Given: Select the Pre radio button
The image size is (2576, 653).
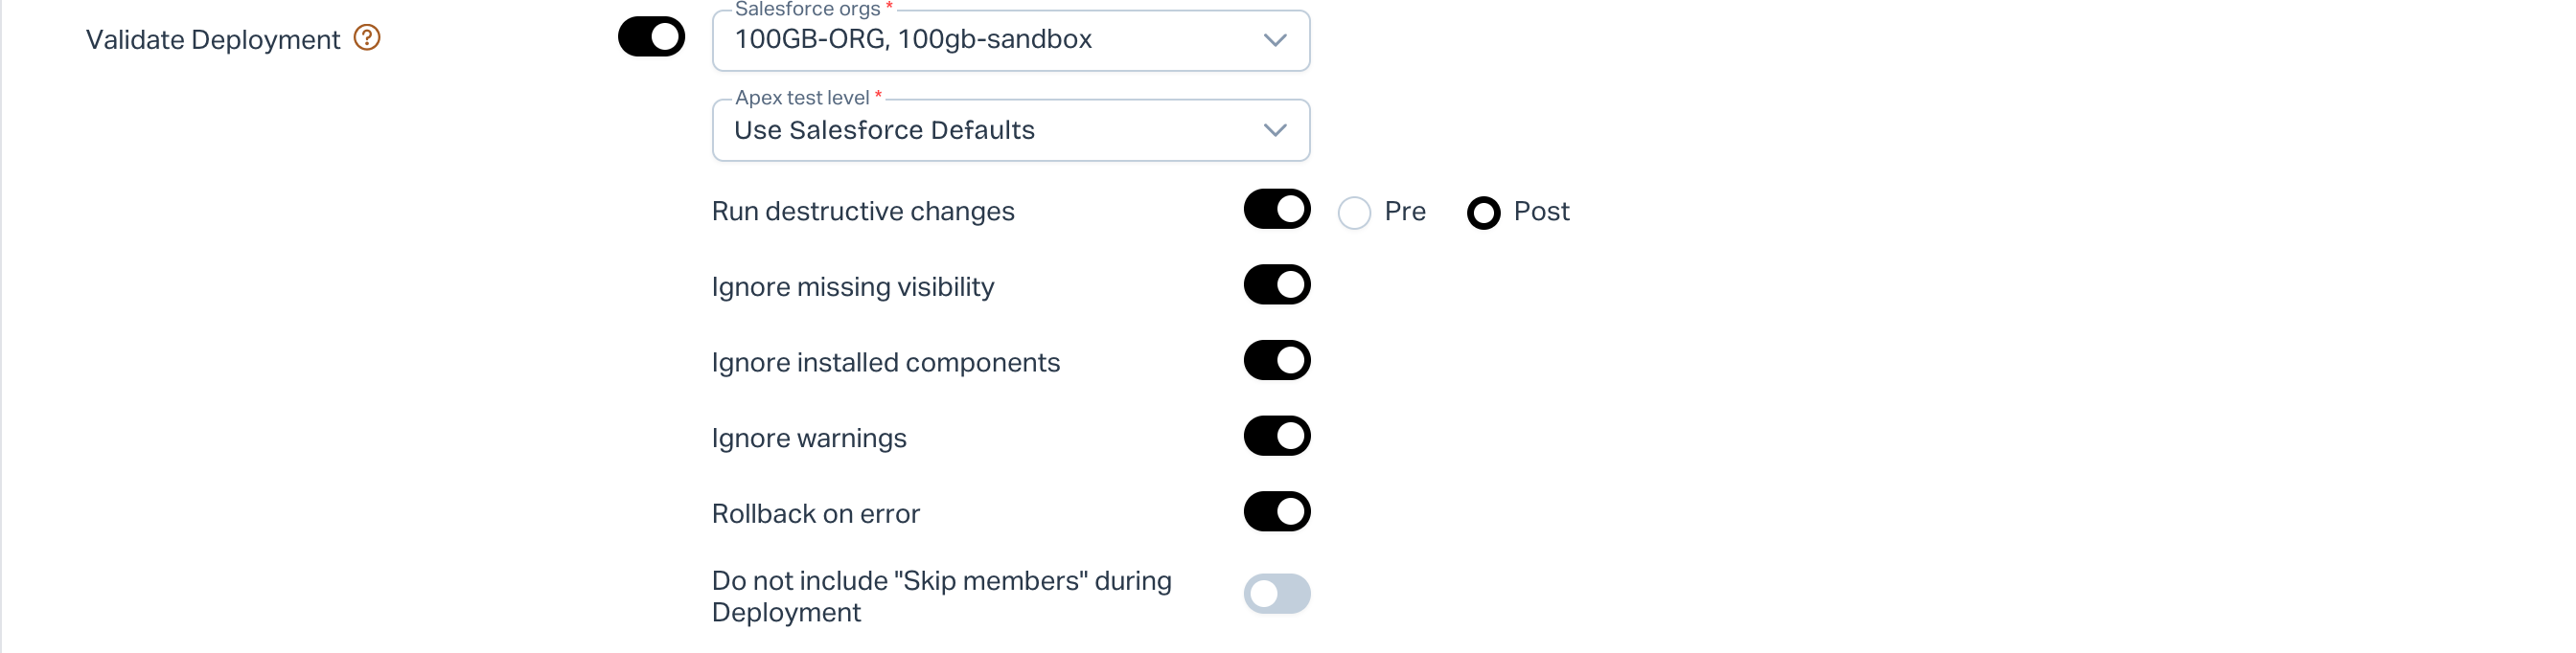Looking at the screenshot, I should coord(1354,213).
